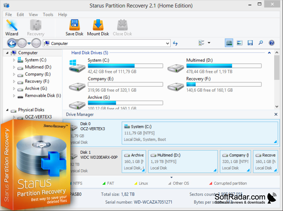Collapse the Physical Disks tree node
This screenshot has height=211, width=283.
tap(7, 110)
